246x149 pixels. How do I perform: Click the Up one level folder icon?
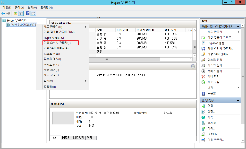15,14
